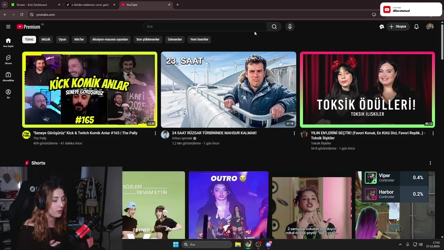Image resolution: width=444 pixels, height=250 pixels.
Task: Start voice search with the microphone
Action: 290,27
